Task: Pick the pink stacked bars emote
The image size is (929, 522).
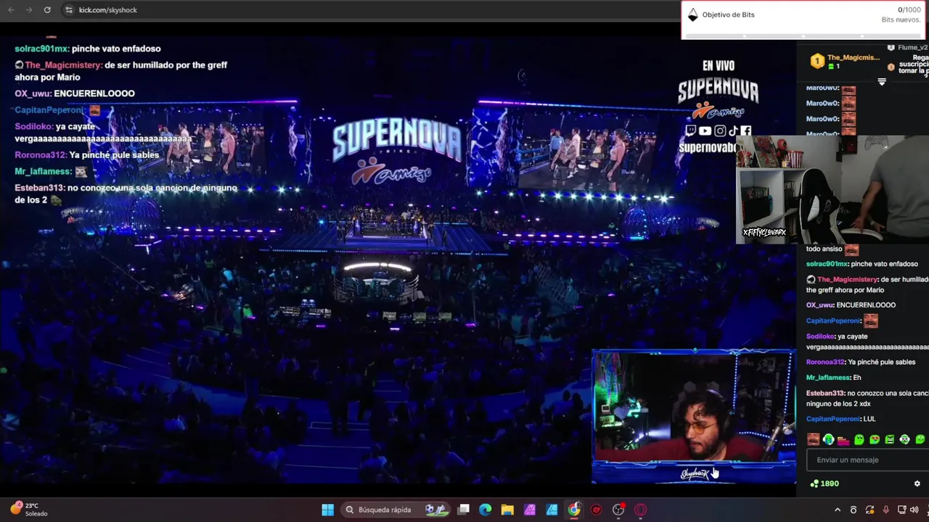Action: (x=843, y=439)
